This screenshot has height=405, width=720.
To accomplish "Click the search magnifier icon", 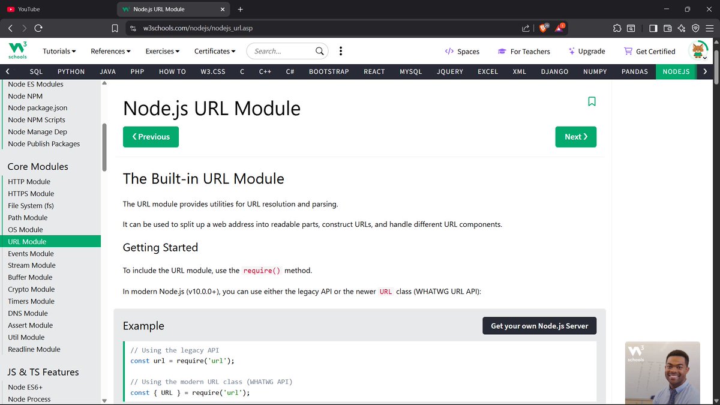I will click(x=320, y=51).
